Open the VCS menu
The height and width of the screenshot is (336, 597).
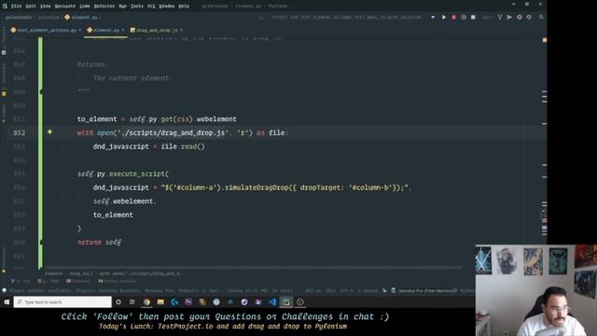click(151, 7)
